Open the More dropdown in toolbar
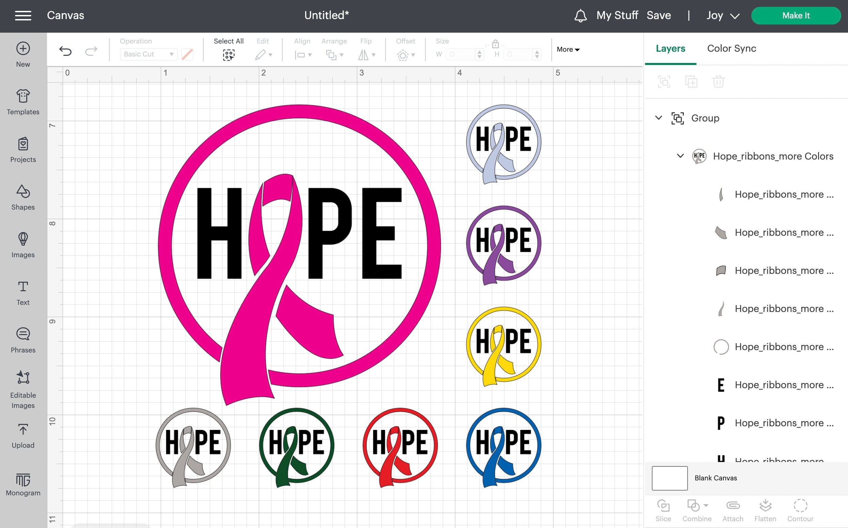Viewport: 848px width, 528px height. tap(568, 49)
